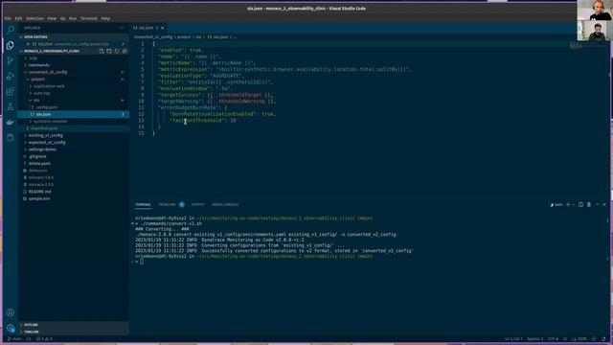
Task: Click JSON language mode in status bar
Action: click(x=579, y=338)
